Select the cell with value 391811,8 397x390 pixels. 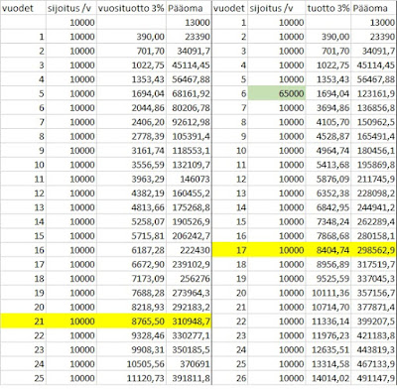pyautogui.click(x=189, y=378)
